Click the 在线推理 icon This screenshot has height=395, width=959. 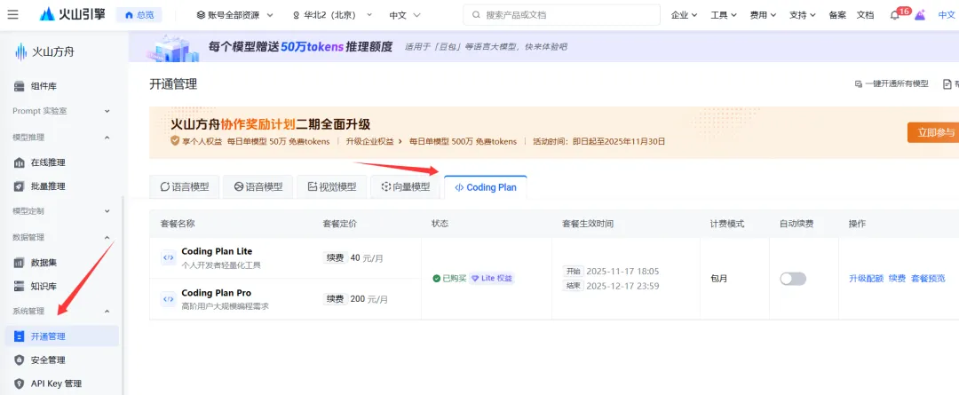point(20,162)
